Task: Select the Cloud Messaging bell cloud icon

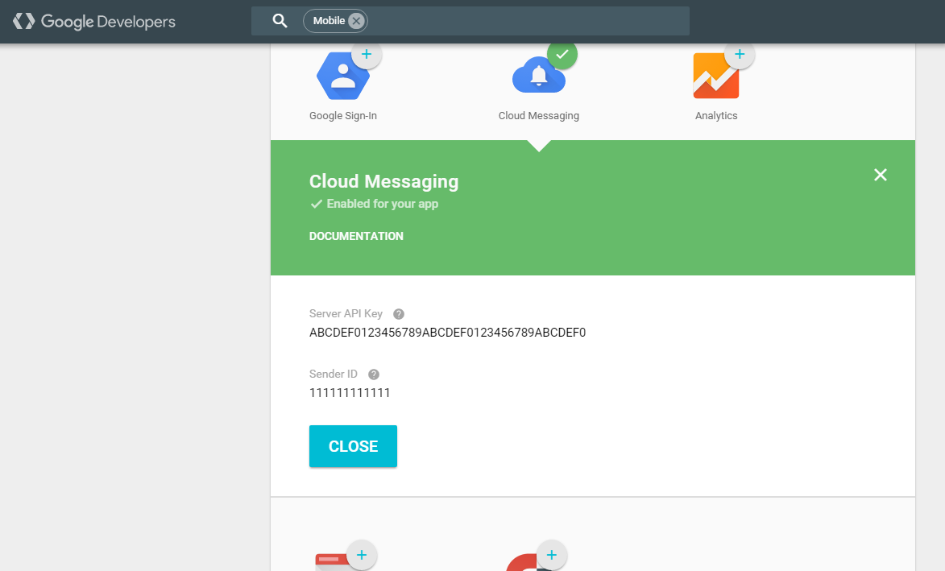Action: point(538,75)
